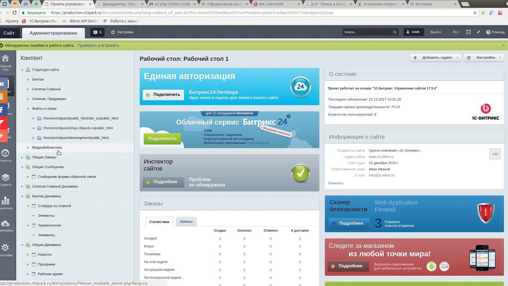The image size is (508, 286).
Task: Click the Проверить и исправить link
Action: (99, 45)
